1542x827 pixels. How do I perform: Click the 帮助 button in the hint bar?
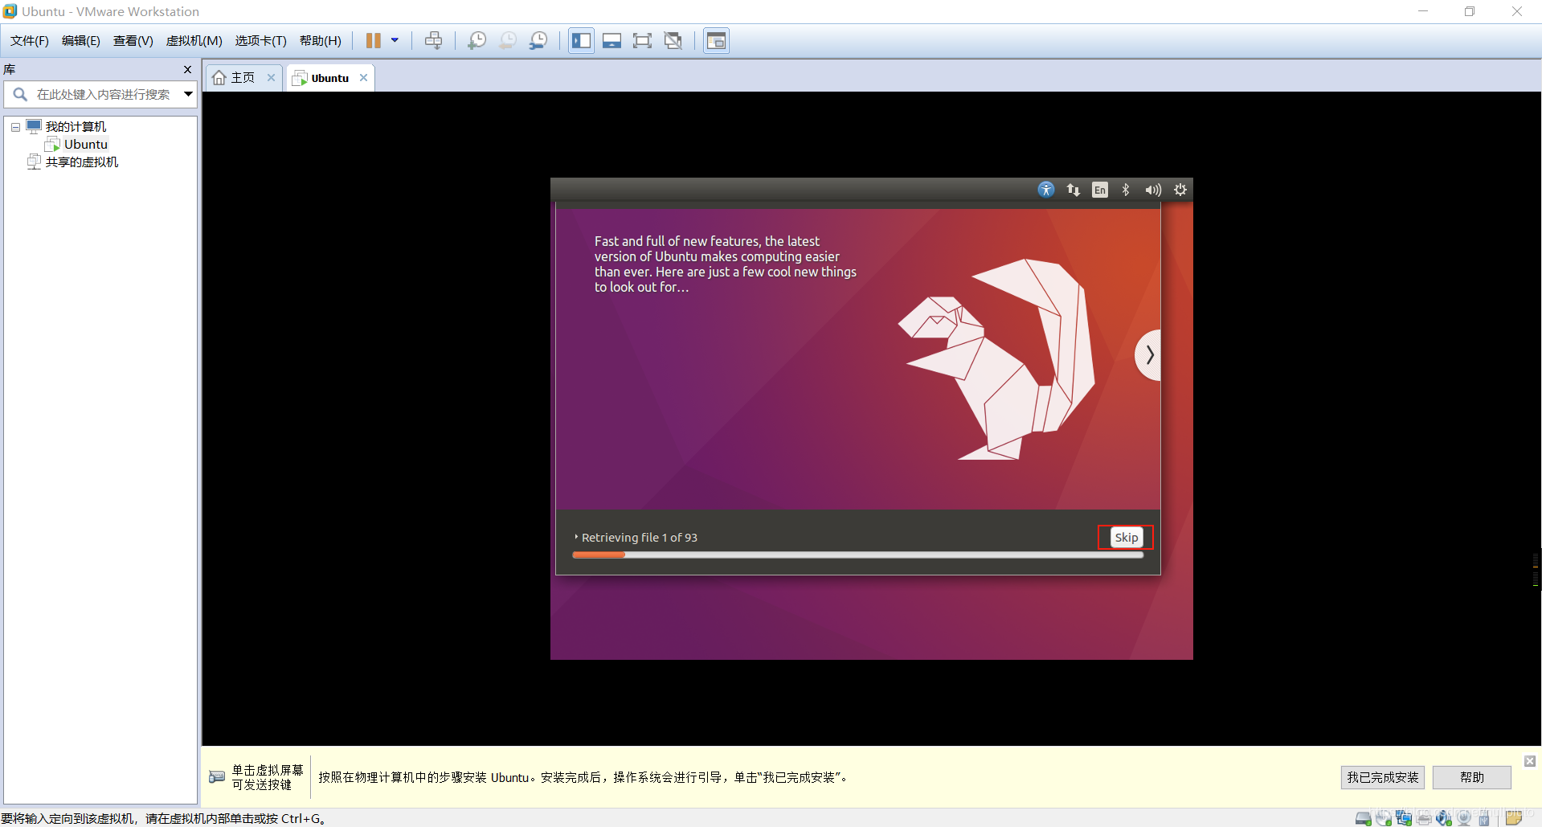click(x=1471, y=777)
